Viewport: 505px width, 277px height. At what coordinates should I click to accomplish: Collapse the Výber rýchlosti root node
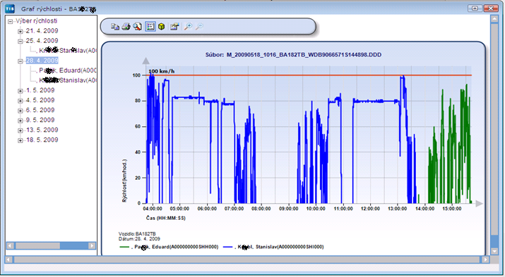tap(11, 22)
